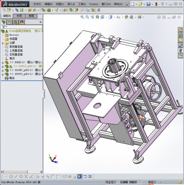
Task: Click the Edit Appearance color ball icon
Action: click(127, 17)
